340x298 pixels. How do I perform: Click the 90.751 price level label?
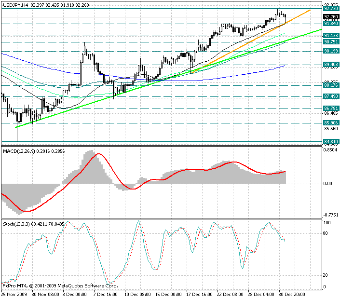[x=331, y=42]
